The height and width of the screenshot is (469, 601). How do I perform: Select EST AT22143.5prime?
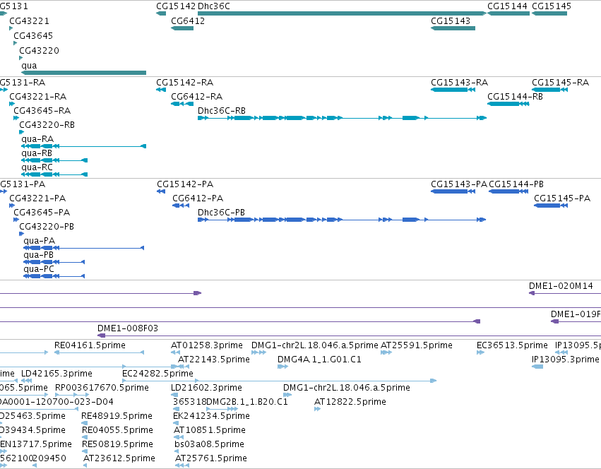pos(214,360)
